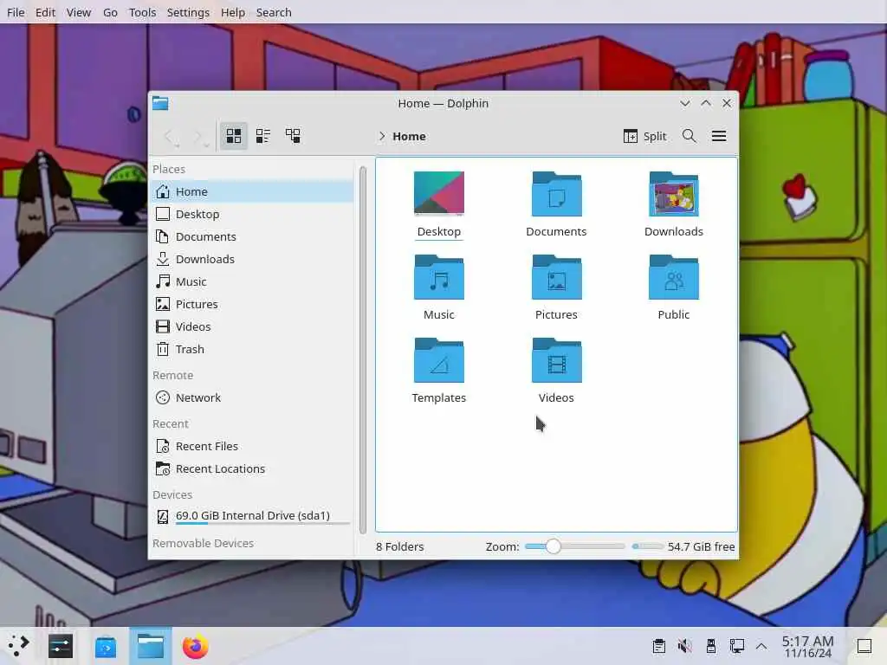Open Music in Places sidebar
The image size is (887, 665).
(x=252, y=281)
